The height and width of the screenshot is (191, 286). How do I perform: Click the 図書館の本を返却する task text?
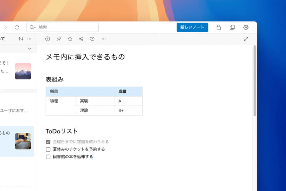[73, 157]
